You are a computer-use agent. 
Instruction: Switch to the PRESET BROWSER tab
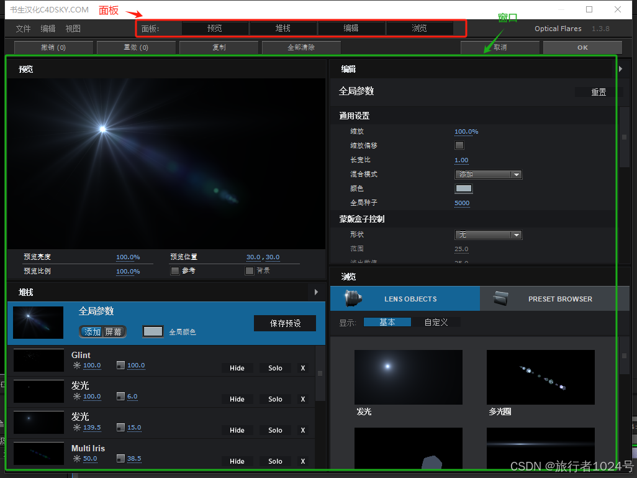(x=555, y=298)
